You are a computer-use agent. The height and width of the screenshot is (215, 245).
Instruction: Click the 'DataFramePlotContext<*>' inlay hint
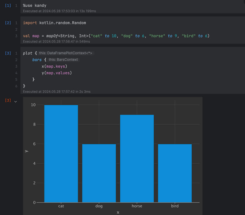(x=66, y=53)
